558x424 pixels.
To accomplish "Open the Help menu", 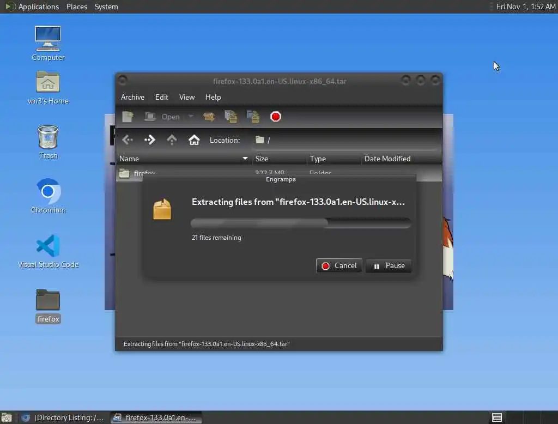I will pyautogui.click(x=213, y=97).
